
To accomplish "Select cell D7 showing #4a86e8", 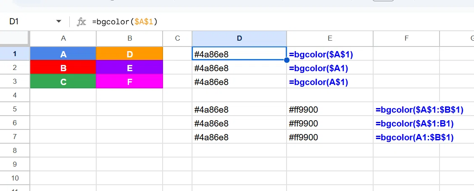I will point(240,137).
